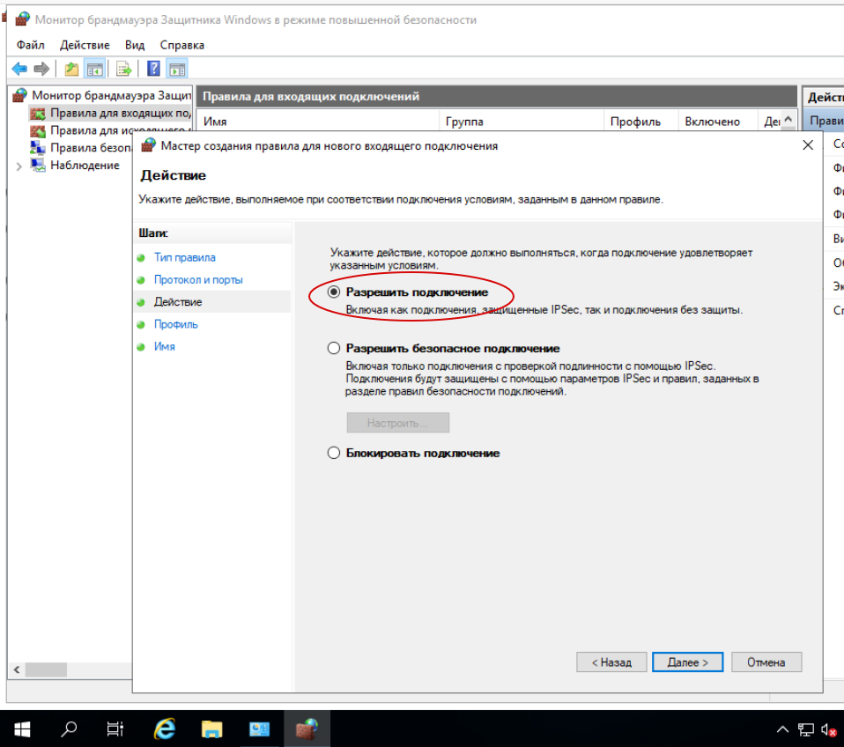The height and width of the screenshot is (747, 844).
Task: Open Internet Explorer from the taskbar
Action: click(x=164, y=729)
